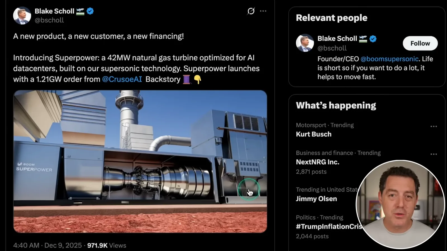This screenshot has width=447, height=251.
Task: Open the Boom Superpower turbine image
Action: (140, 161)
